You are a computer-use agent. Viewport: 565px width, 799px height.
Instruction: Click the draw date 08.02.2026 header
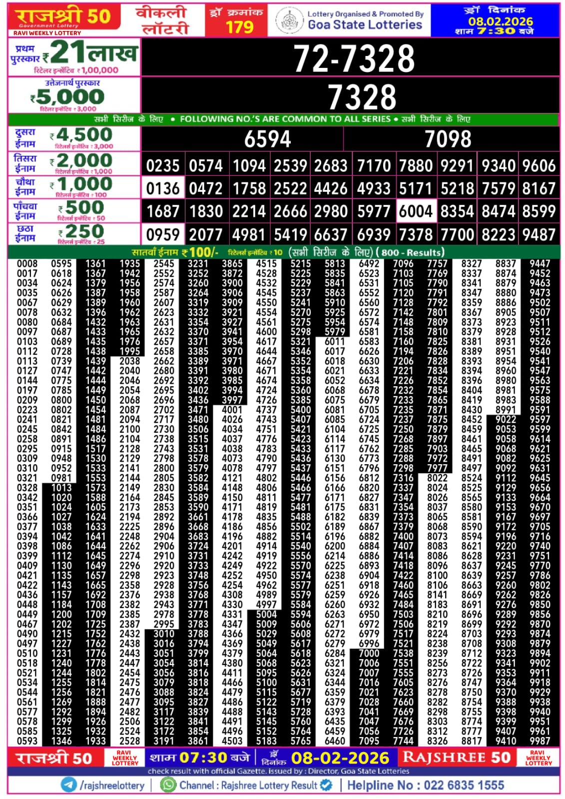pyautogui.click(x=495, y=20)
